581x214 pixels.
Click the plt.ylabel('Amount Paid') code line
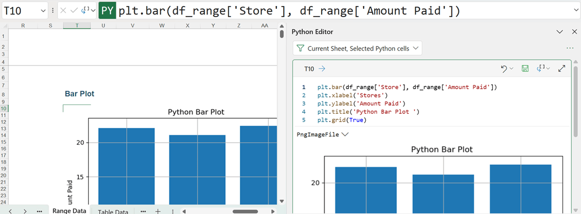(361, 103)
